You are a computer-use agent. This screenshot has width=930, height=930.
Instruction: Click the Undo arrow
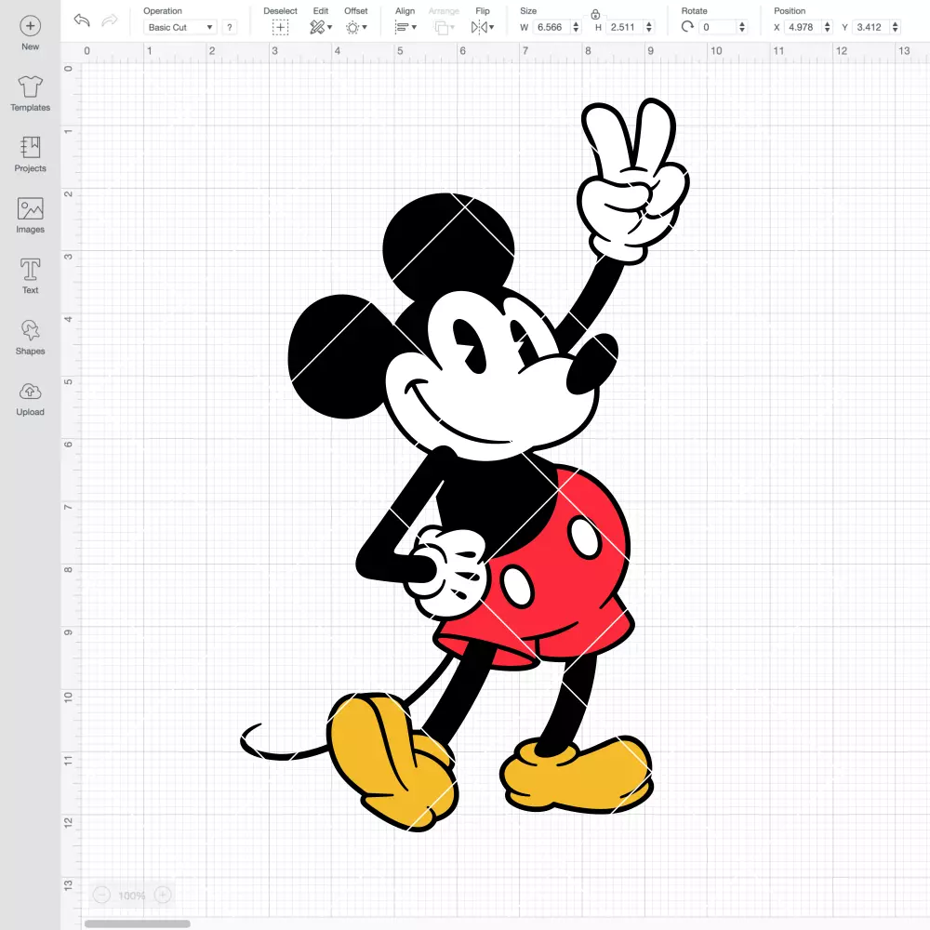point(82,20)
